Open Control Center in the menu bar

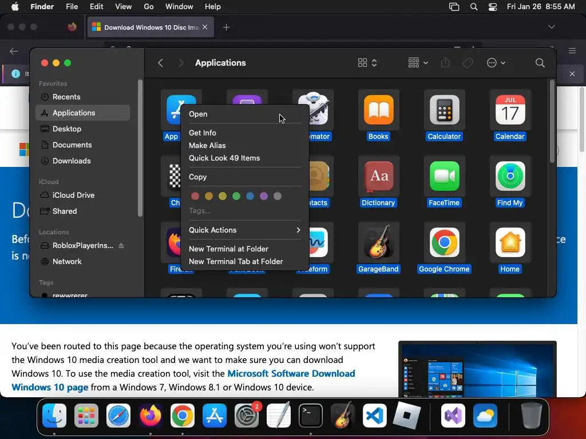(x=493, y=7)
